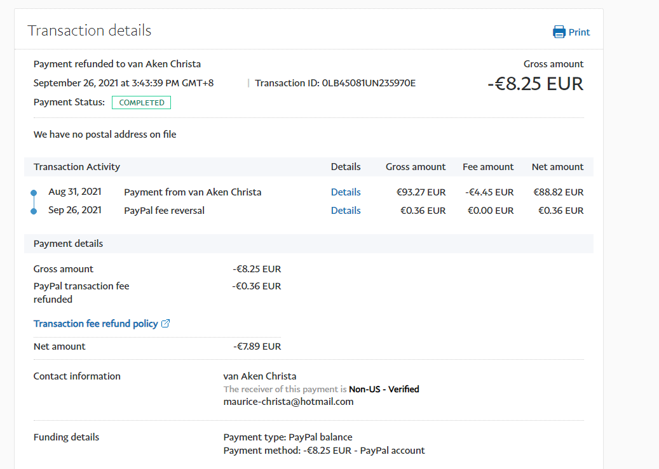Open the Transaction fee refund policy link

(x=95, y=324)
